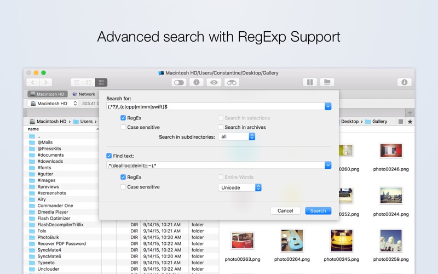Enable Case sensitive under Find text
438x274 pixels.
[123, 187]
